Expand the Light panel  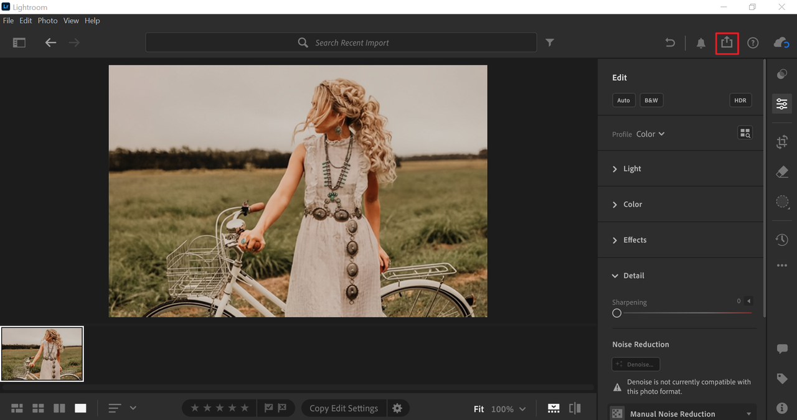point(632,169)
